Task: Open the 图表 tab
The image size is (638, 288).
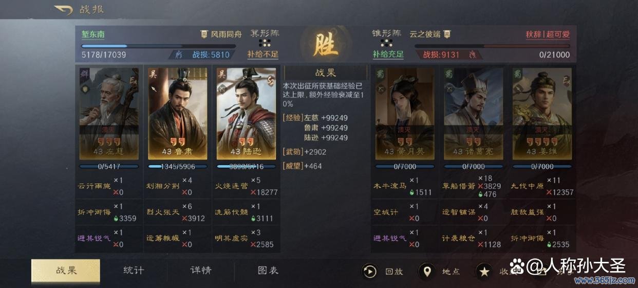Action: (268, 271)
